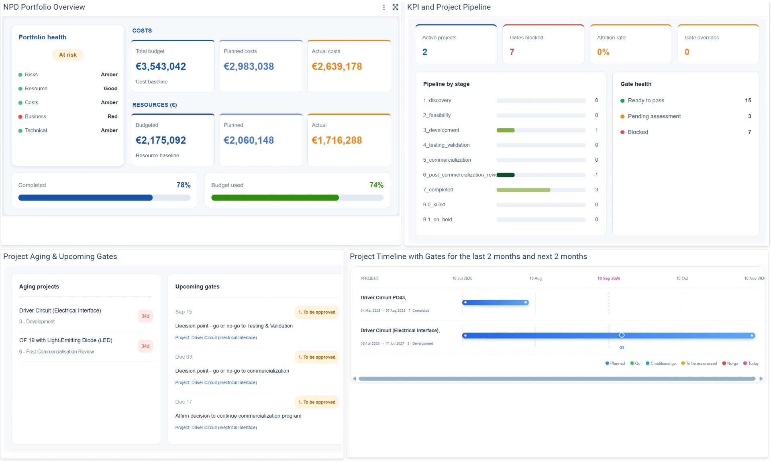The height and width of the screenshot is (461, 771).
Task: Click the 7_completed pipeline stage bar
Action: pos(541,190)
